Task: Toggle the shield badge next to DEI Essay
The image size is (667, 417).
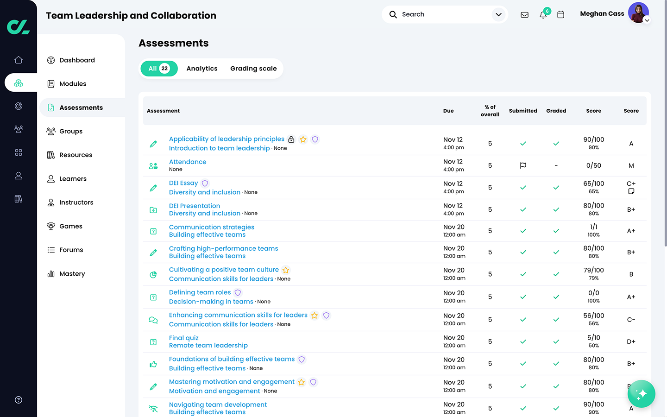Action: click(x=205, y=183)
